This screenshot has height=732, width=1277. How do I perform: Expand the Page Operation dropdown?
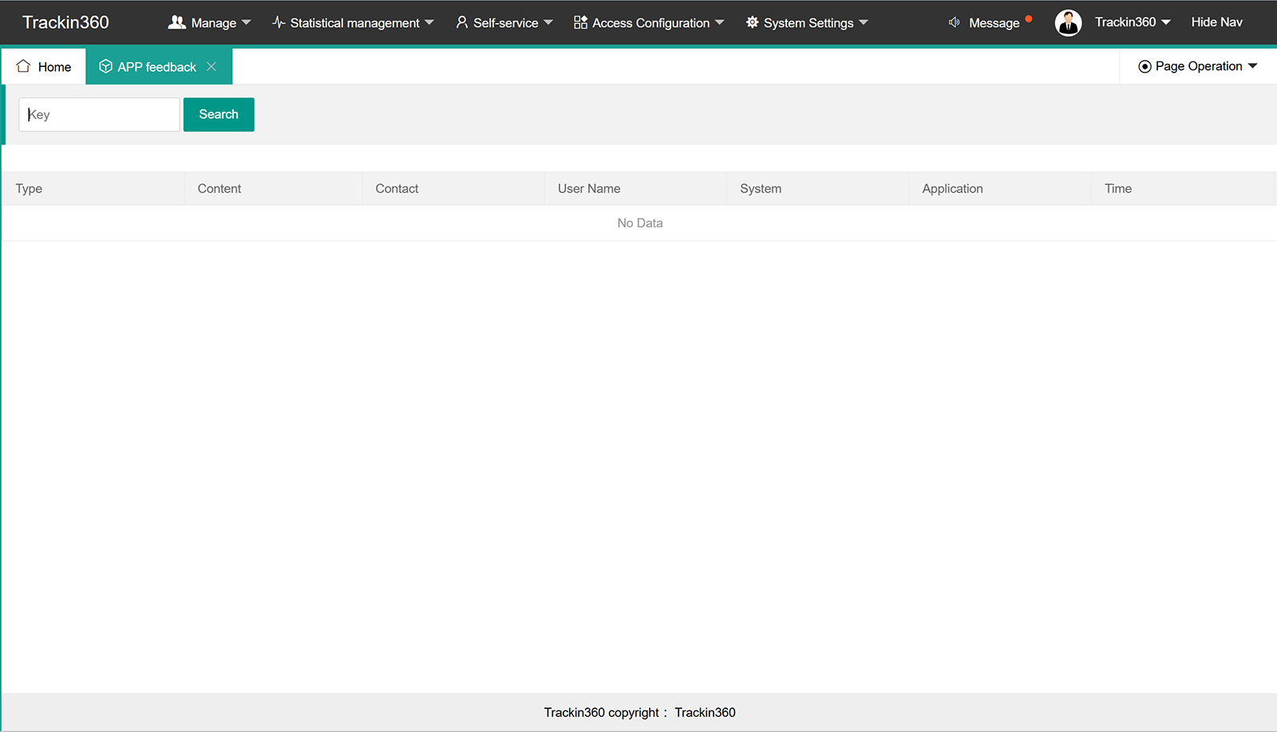pos(1198,66)
